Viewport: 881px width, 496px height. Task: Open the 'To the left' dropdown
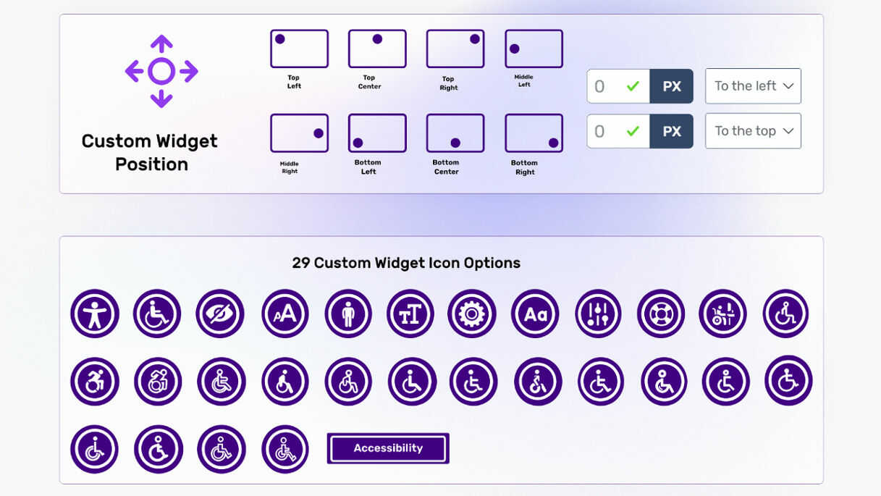[753, 86]
